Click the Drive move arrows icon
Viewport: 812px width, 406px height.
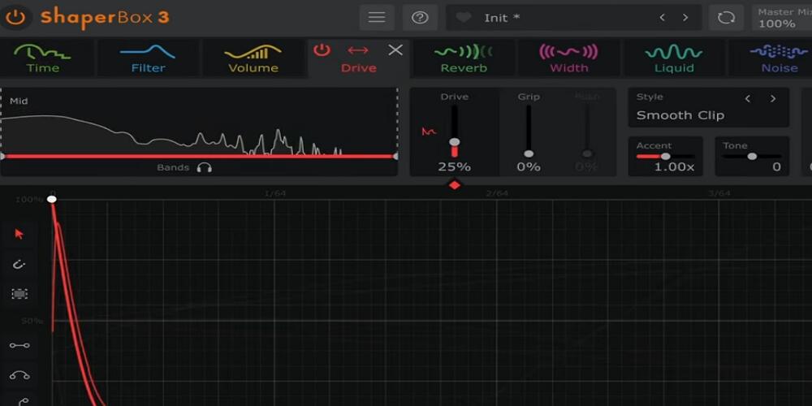tap(358, 50)
